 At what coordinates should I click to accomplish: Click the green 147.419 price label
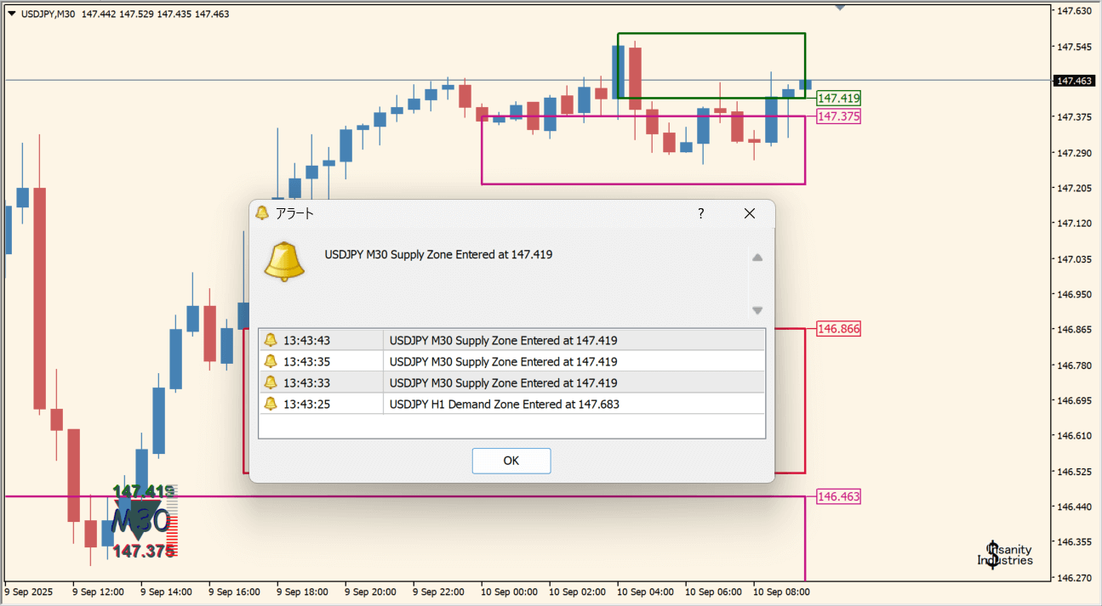click(837, 99)
